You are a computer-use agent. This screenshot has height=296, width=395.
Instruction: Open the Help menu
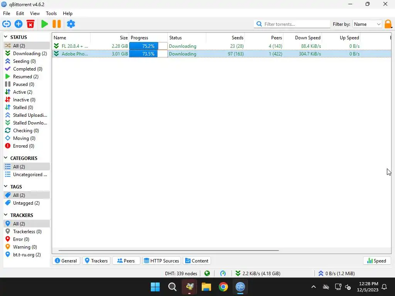pyautogui.click(x=68, y=13)
